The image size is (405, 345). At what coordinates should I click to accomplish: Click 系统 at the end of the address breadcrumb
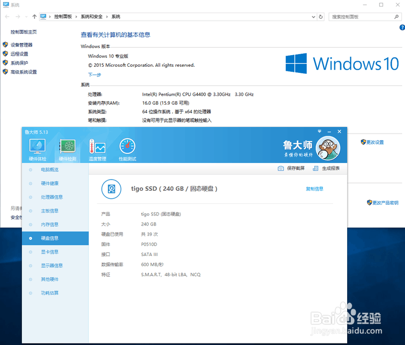tap(116, 17)
